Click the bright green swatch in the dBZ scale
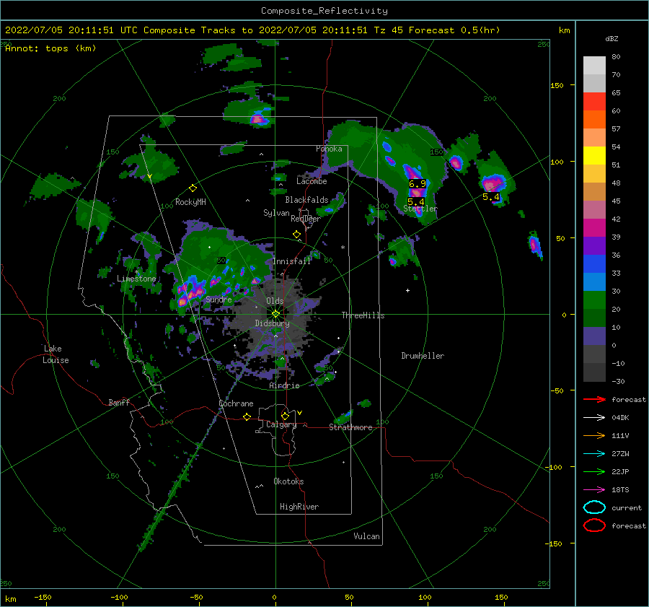The width and height of the screenshot is (649, 607). (594, 300)
